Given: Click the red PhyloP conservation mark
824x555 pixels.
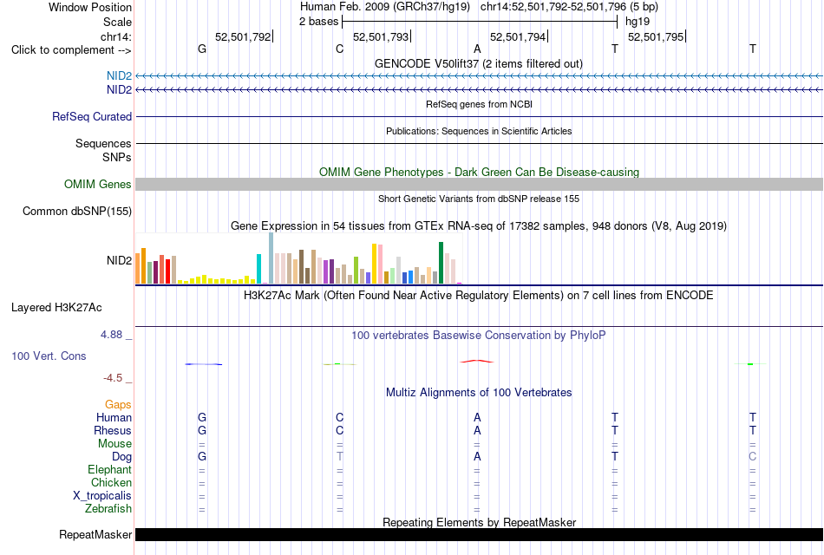Looking at the screenshot, I should click(x=477, y=361).
